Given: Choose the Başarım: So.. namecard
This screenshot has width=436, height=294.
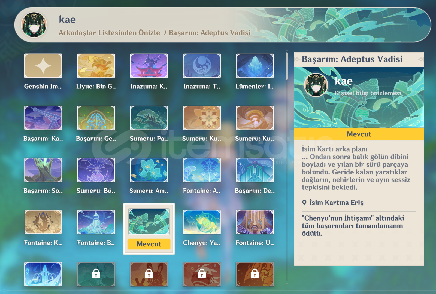Looking at the screenshot, I should 43,170.
